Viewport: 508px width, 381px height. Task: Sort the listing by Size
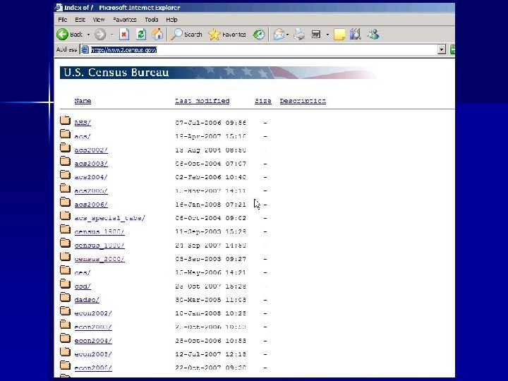tap(262, 101)
